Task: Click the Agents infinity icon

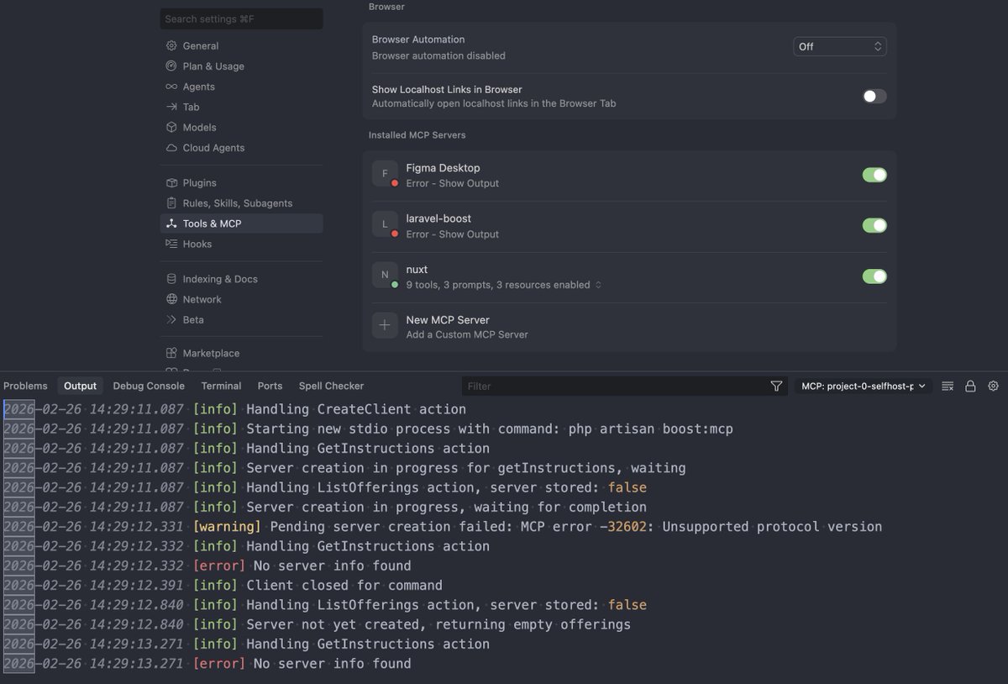Action: pos(171,87)
